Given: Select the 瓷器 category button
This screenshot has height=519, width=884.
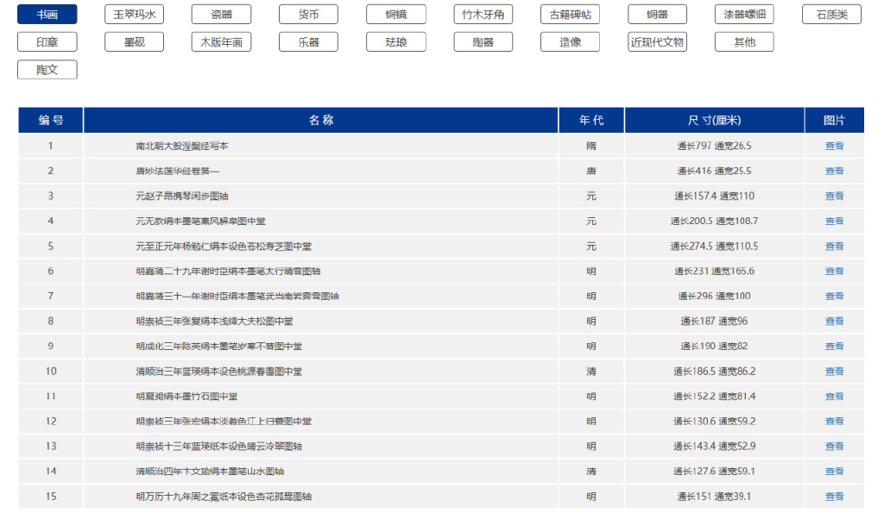Looking at the screenshot, I should (x=221, y=14).
